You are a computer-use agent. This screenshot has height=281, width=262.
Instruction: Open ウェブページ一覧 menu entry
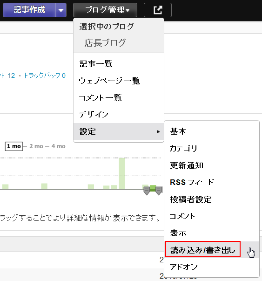pyautogui.click(x=119, y=81)
